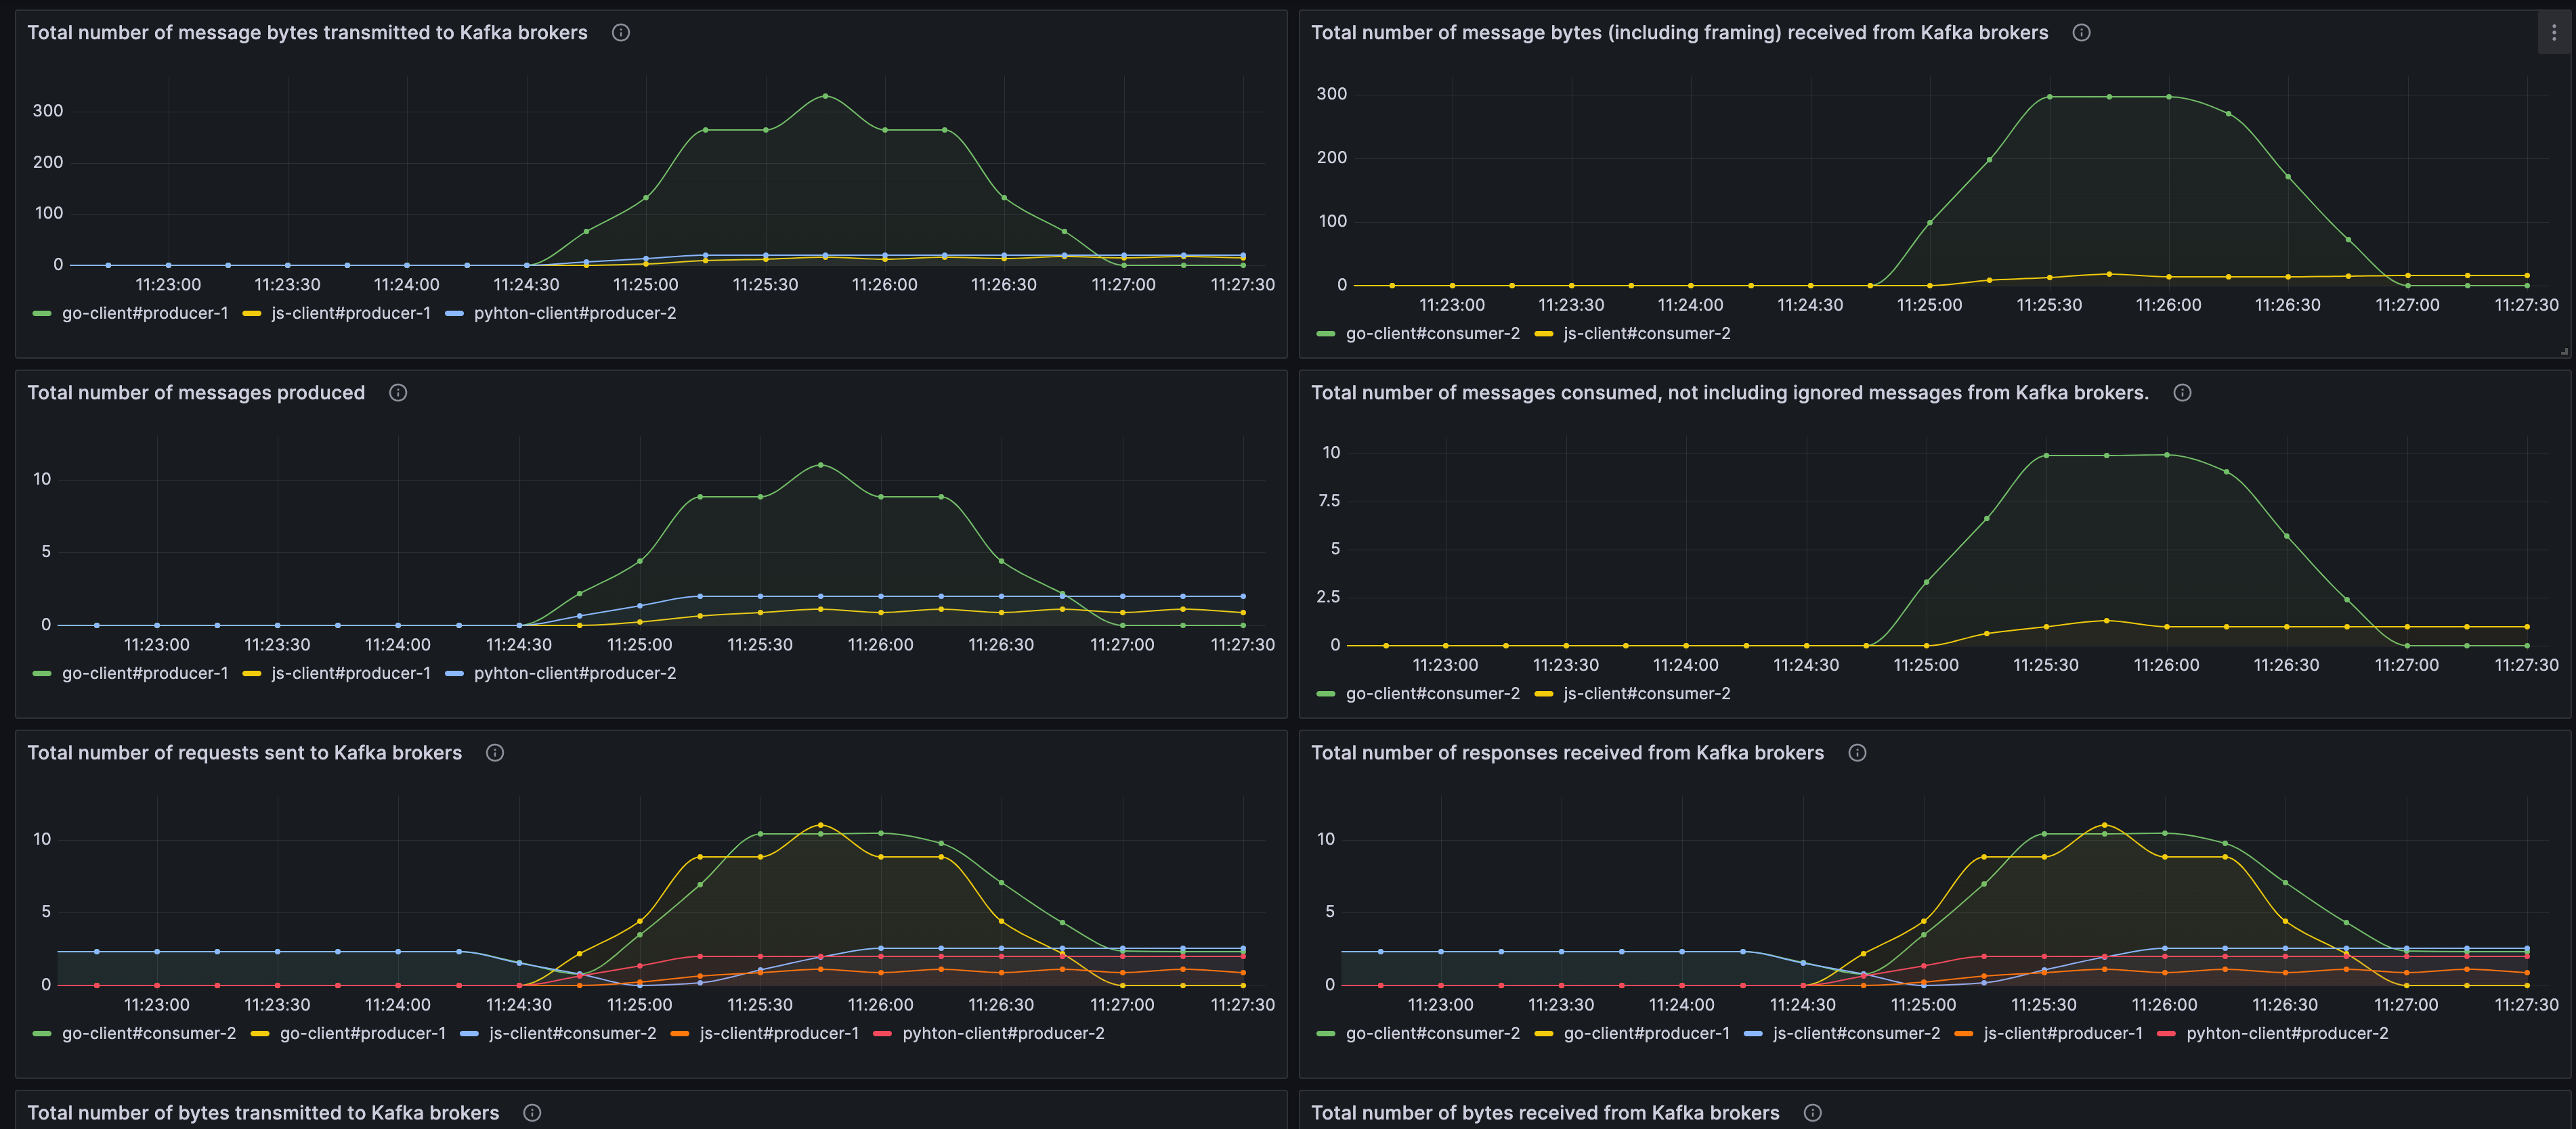
Task: Open the Total number of messages produced title menu
Action: click(196, 393)
